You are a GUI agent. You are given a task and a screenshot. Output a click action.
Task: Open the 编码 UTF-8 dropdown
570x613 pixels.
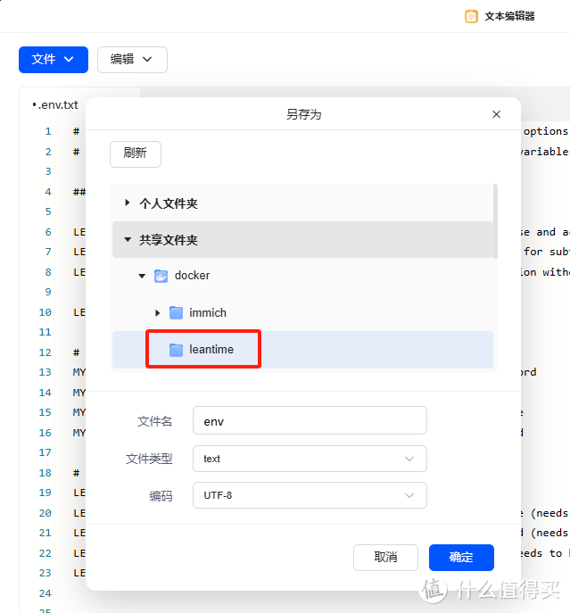[310, 495]
